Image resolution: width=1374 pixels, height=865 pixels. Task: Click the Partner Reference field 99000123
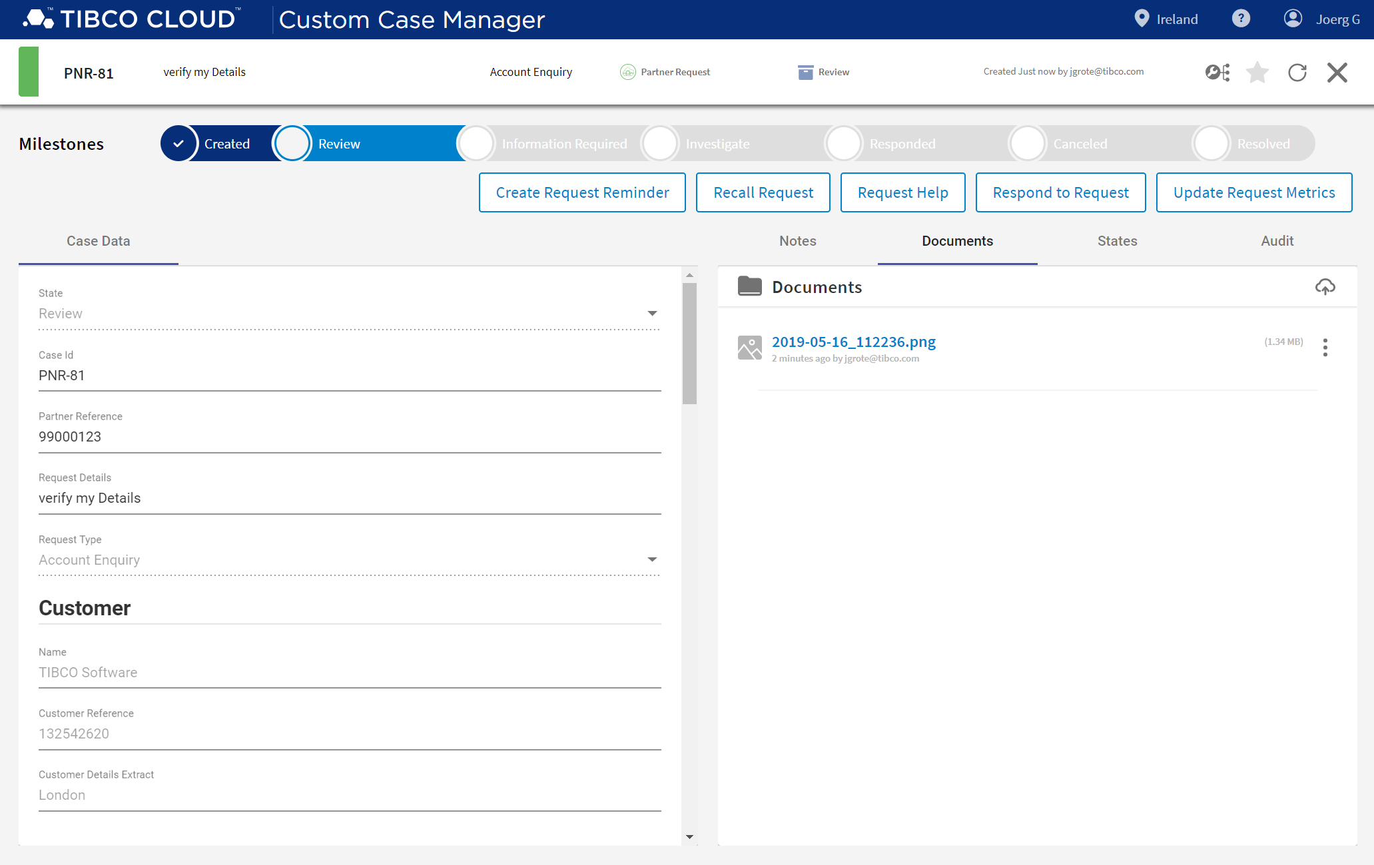coord(349,437)
